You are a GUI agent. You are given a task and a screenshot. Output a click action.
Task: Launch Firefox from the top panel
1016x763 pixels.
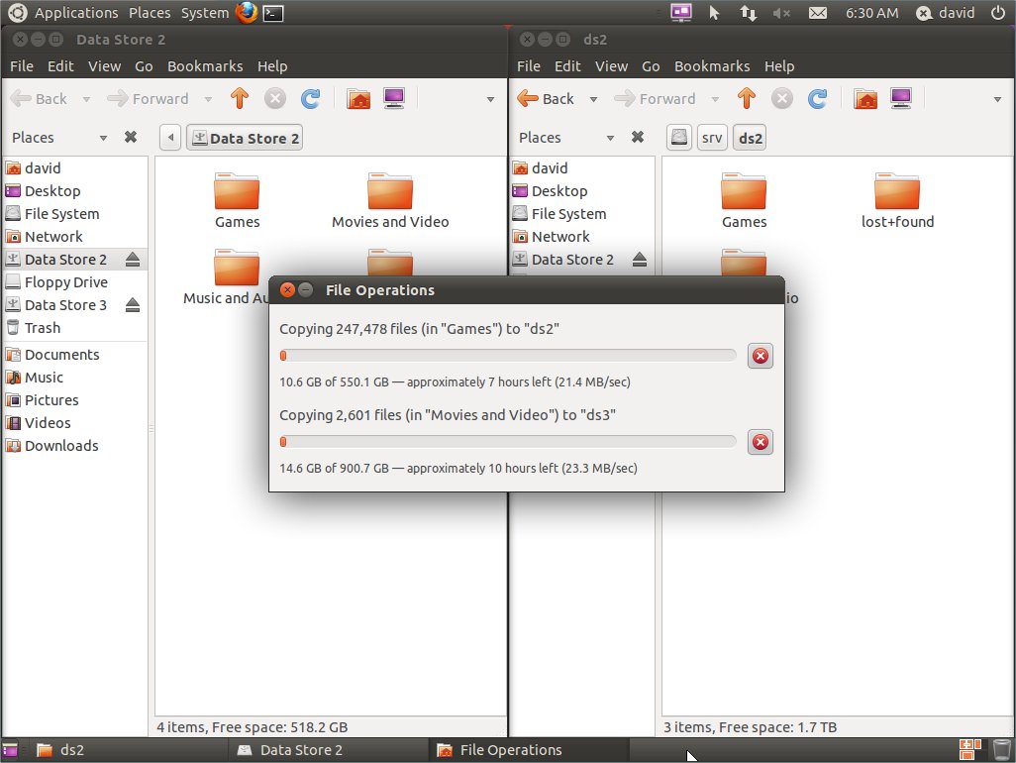247,12
